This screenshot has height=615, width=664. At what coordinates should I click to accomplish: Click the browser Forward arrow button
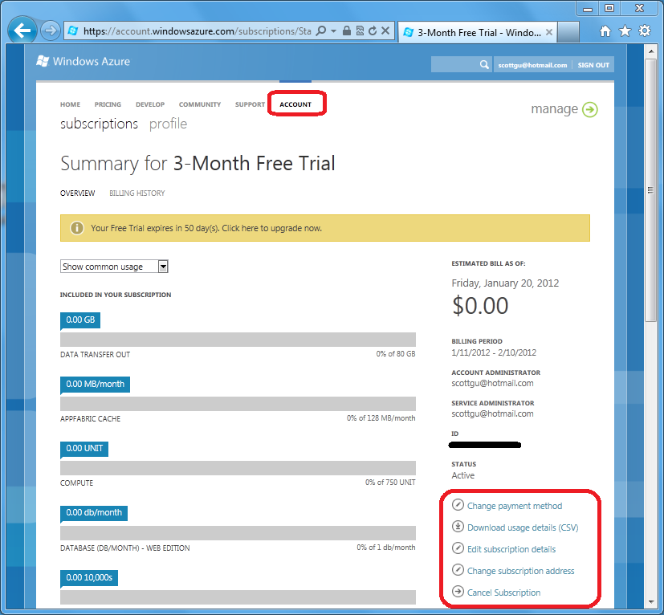point(51,31)
